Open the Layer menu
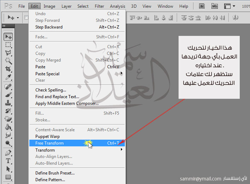This screenshot has width=250, height=184. pos(66,6)
